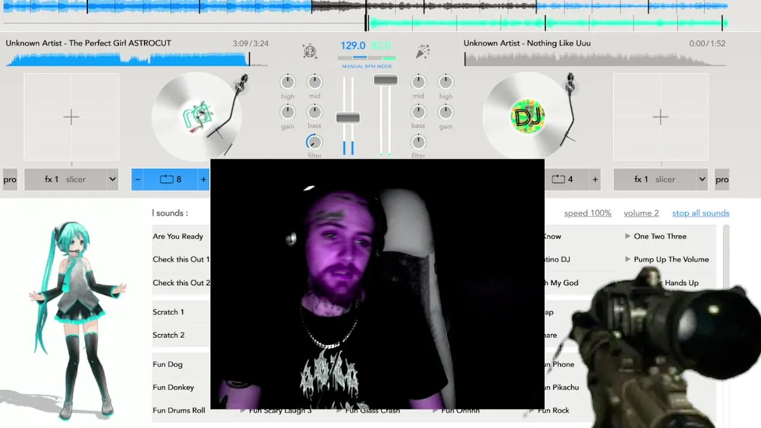Click the left deck 129.0 BPM value
This screenshot has width=761, height=428.
pos(353,46)
